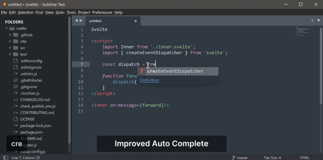
Task: Click the <Inner on:message={forward}/> line
Action: click(x=130, y=105)
